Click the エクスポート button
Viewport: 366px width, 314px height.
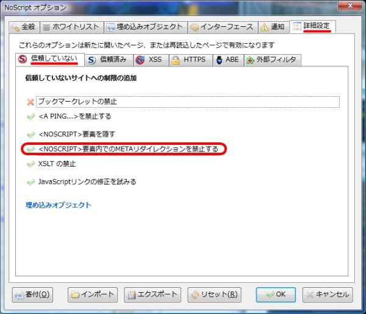pyautogui.click(x=152, y=295)
